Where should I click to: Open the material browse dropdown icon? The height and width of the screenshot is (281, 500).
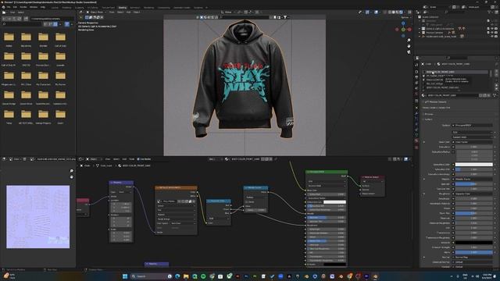(x=423, y=95)
